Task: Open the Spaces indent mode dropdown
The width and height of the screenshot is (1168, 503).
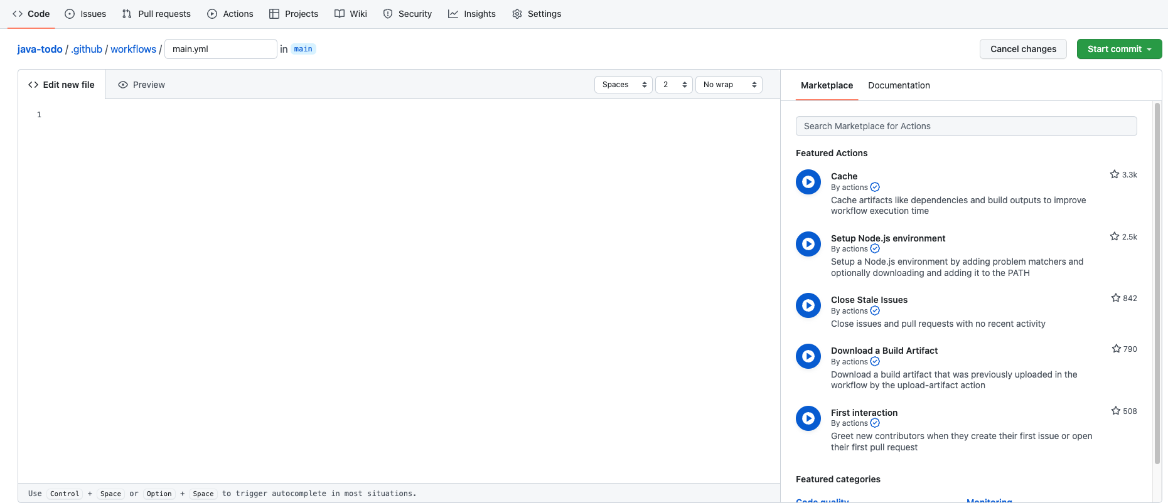Action: tap(623, 85)
